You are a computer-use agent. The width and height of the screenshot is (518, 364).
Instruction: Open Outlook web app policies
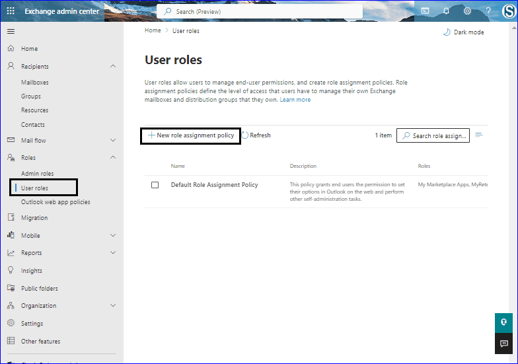pyautogui.click(x=55, y=202)
